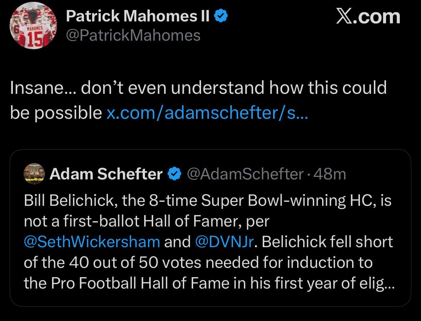The height and width of the screenshot is (321, 421).
Task: Click the 48m timestamp
Action: point(330,174)
